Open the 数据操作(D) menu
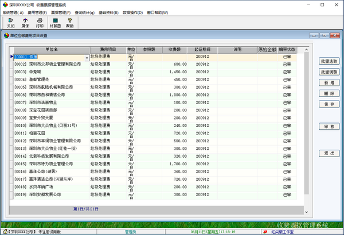Image resolution: width=344 pixels, height=235 pixels. pos(135,12)
